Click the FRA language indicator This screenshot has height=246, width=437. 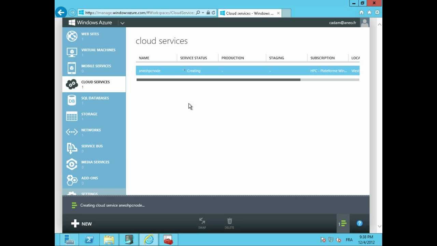click(x=349, y=240)
